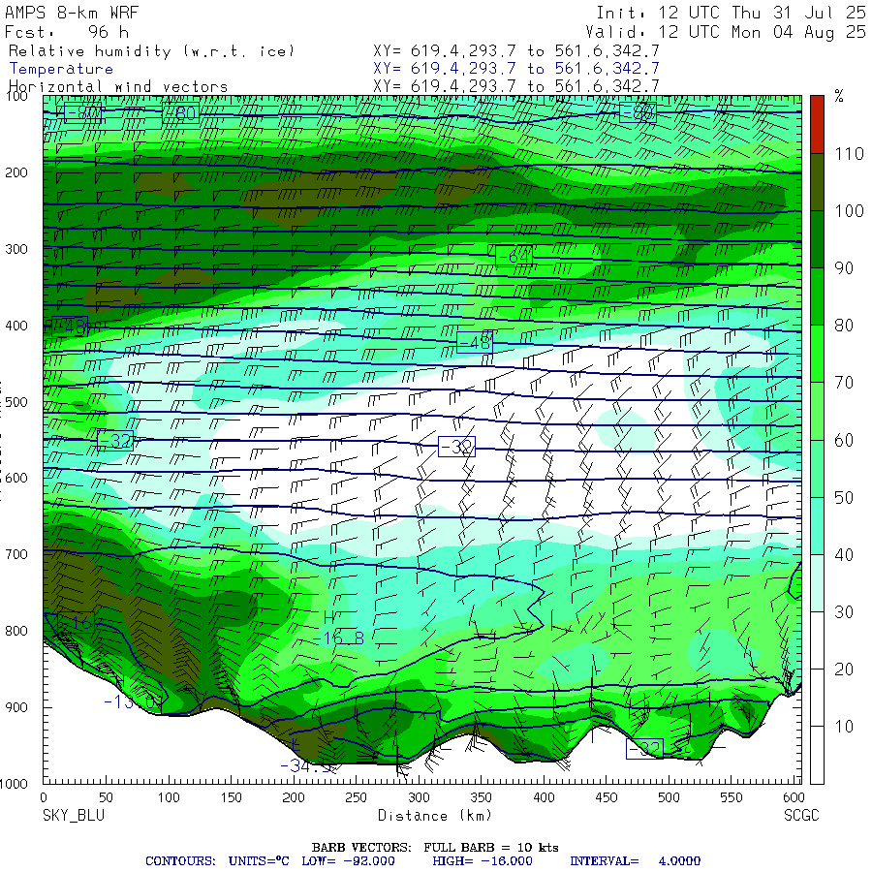
Task: Click the '250' distance axis label
Action: pos(356,797)
